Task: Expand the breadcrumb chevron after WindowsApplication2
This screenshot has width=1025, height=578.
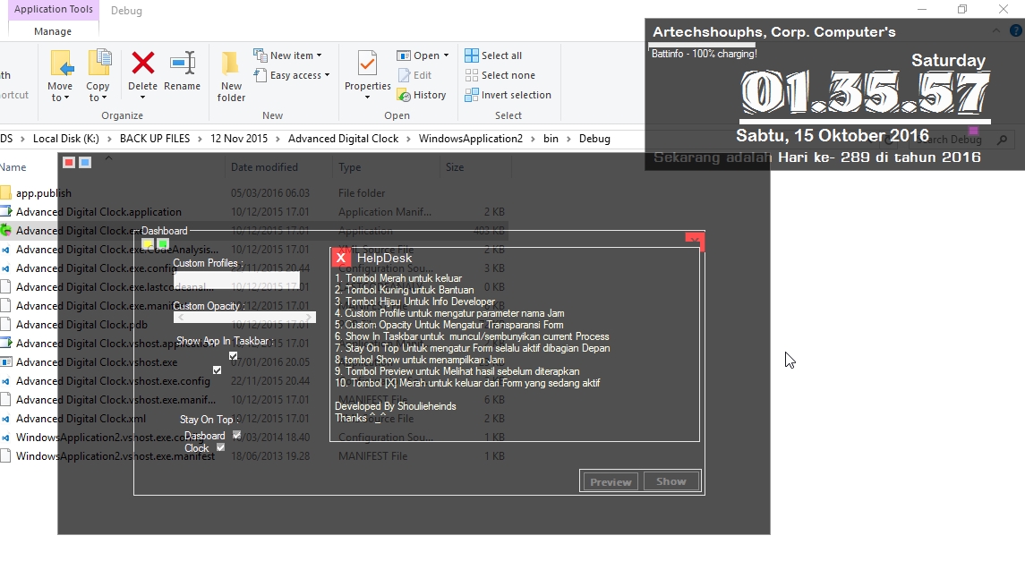Action: [534, 139]
